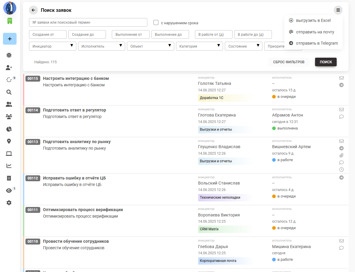The image size is (355, 272).
Task: Open the pie chart icon in sidebar
Action: [9, 129]
